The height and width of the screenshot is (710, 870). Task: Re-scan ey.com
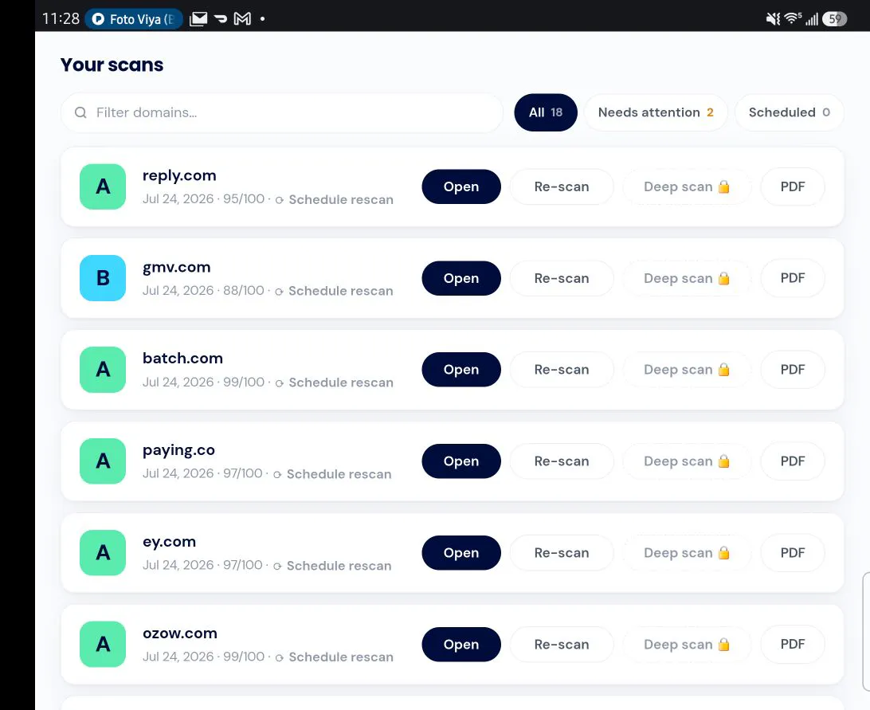click(x=562, y=553)
